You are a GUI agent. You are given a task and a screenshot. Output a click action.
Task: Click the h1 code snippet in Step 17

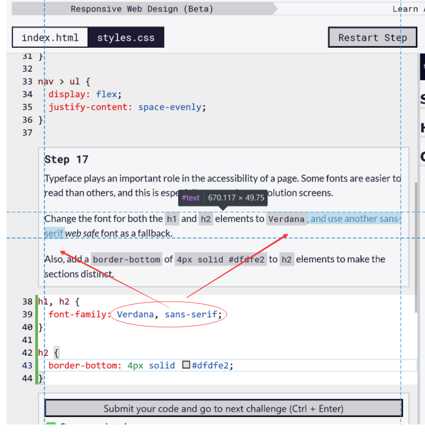tap(172, 219)
